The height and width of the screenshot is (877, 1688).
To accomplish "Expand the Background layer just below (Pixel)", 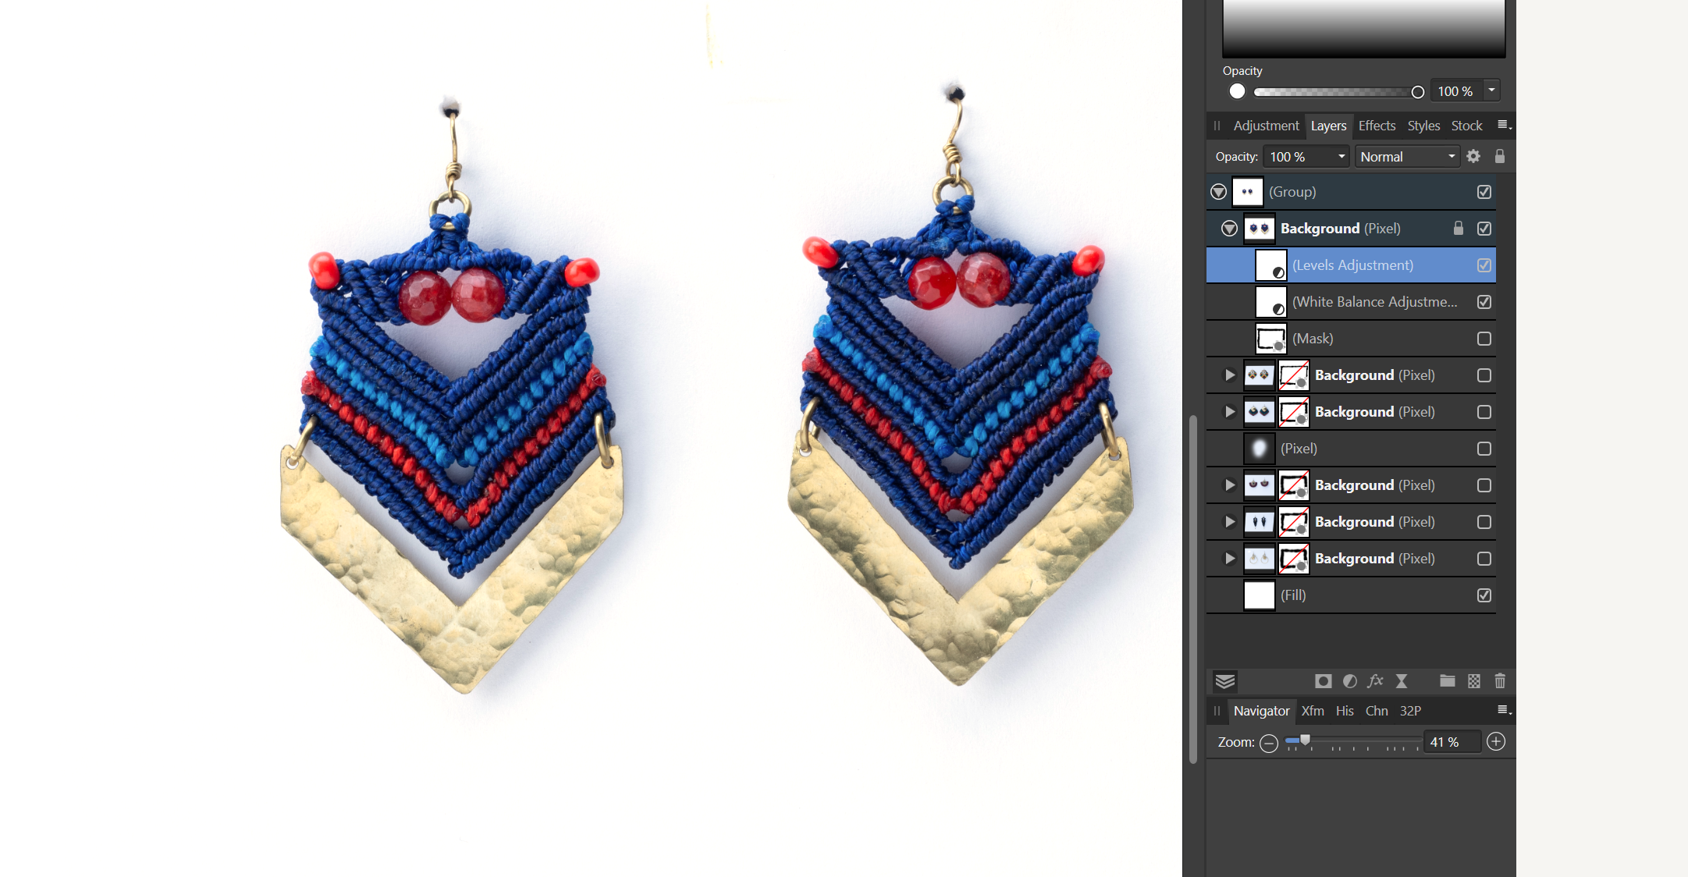I will pos(1230,485).
